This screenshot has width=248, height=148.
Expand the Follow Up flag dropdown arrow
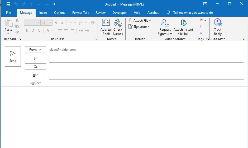[205, 20]
